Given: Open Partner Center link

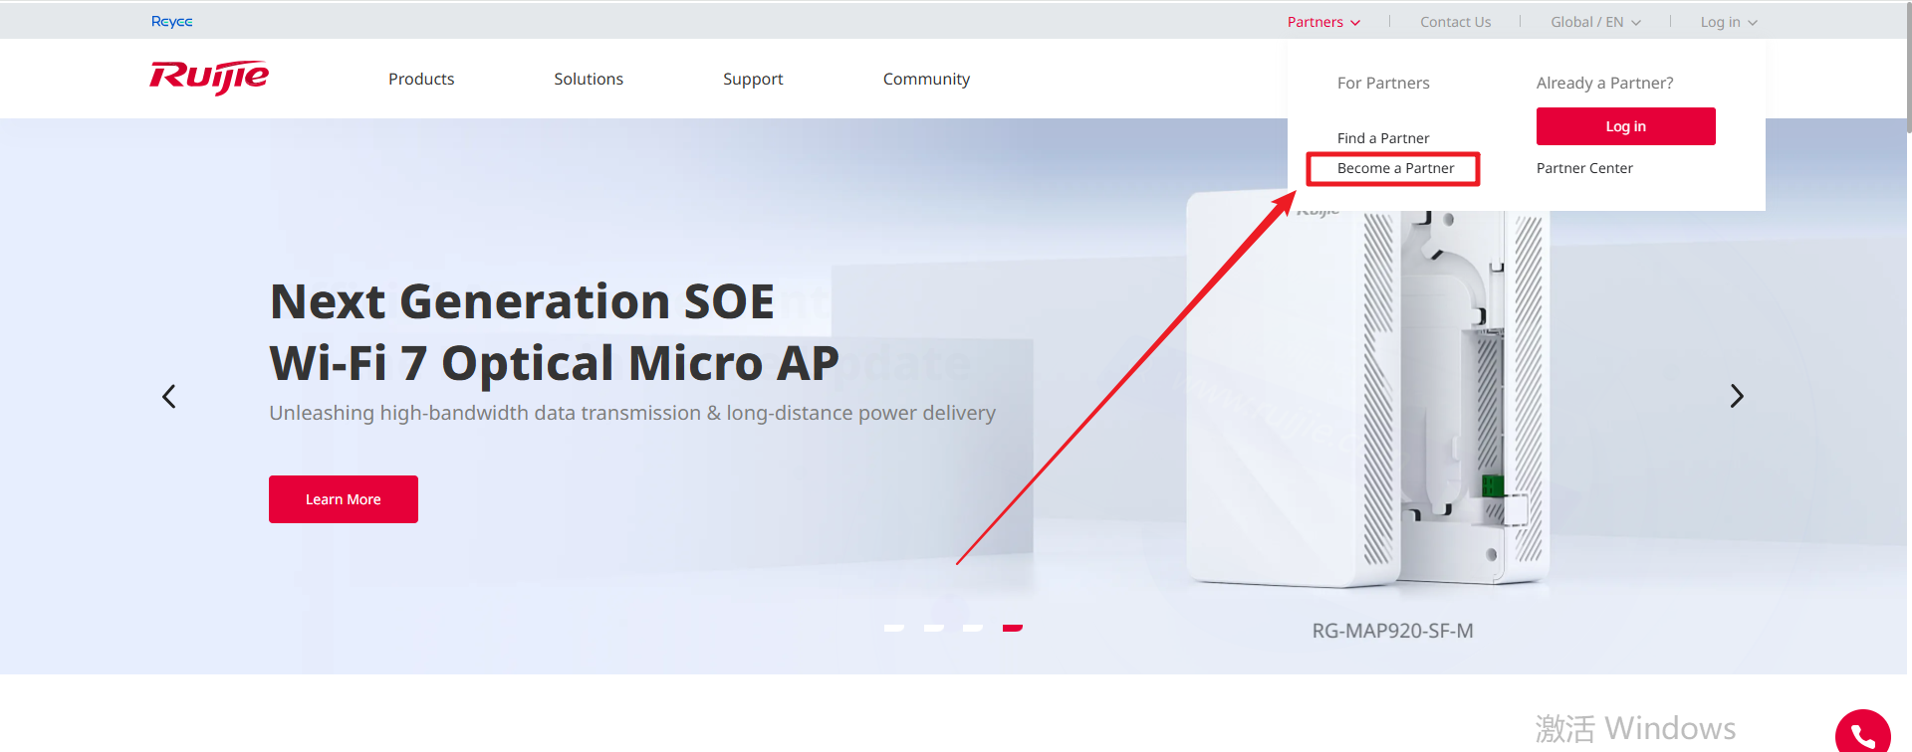Looking at the screenshot, I should (x=1584, y=168).
